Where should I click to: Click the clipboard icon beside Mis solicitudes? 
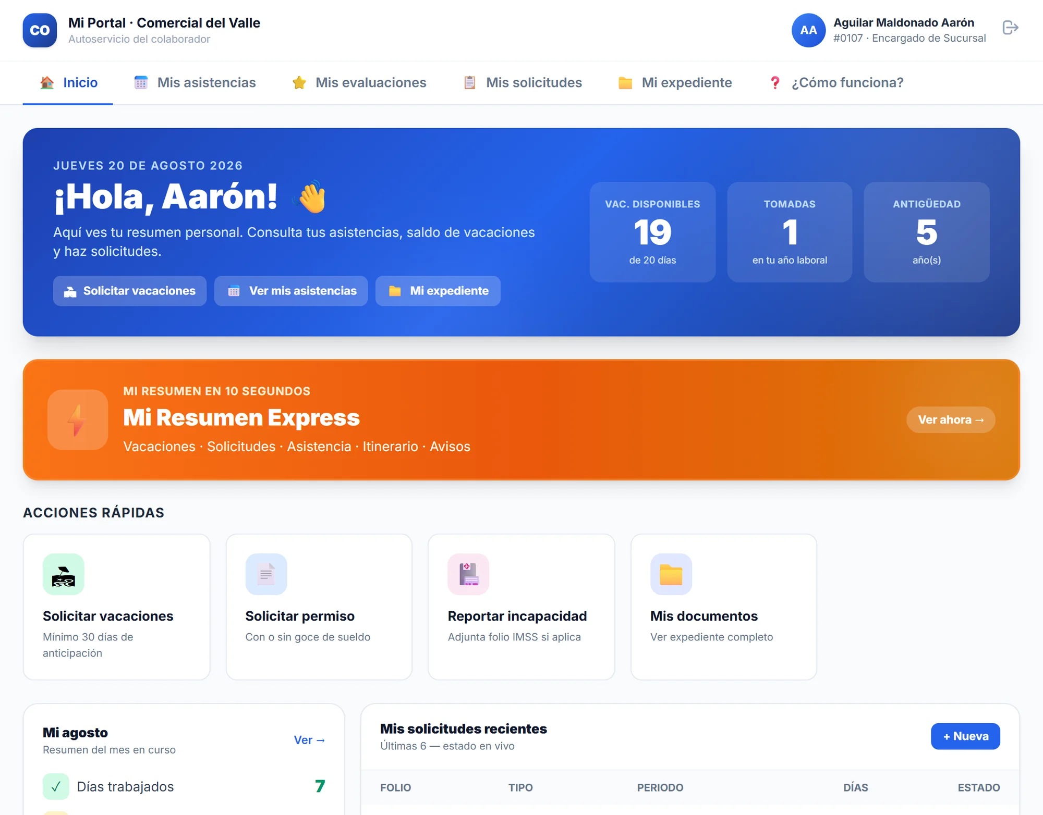point(470,82)
